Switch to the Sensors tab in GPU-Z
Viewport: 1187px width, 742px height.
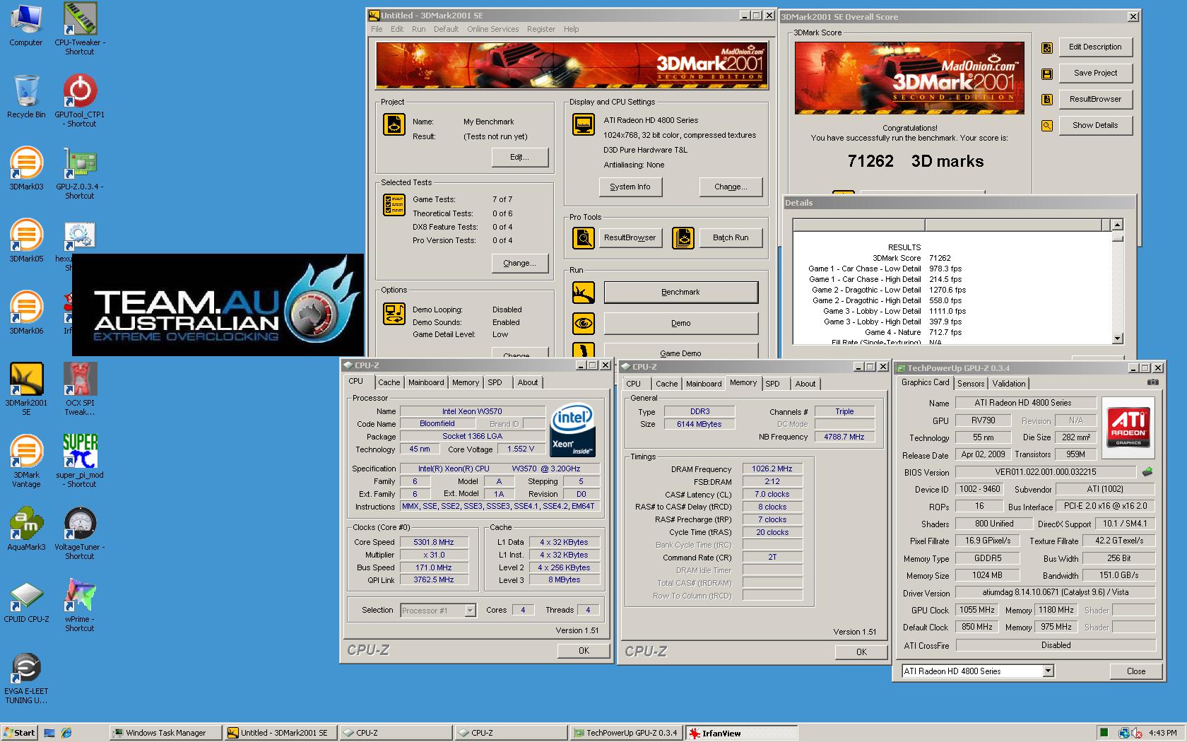(x=971, y=384)
